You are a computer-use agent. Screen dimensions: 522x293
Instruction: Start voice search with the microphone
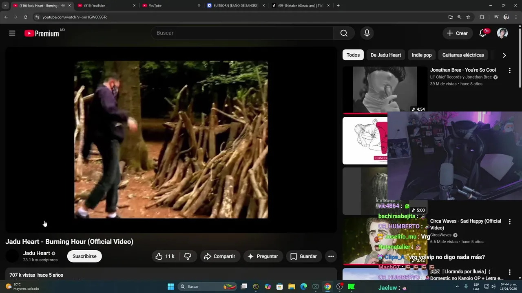(367, 33)
